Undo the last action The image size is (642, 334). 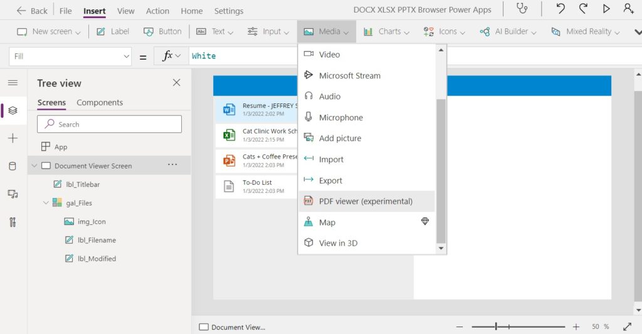point(560,9)
